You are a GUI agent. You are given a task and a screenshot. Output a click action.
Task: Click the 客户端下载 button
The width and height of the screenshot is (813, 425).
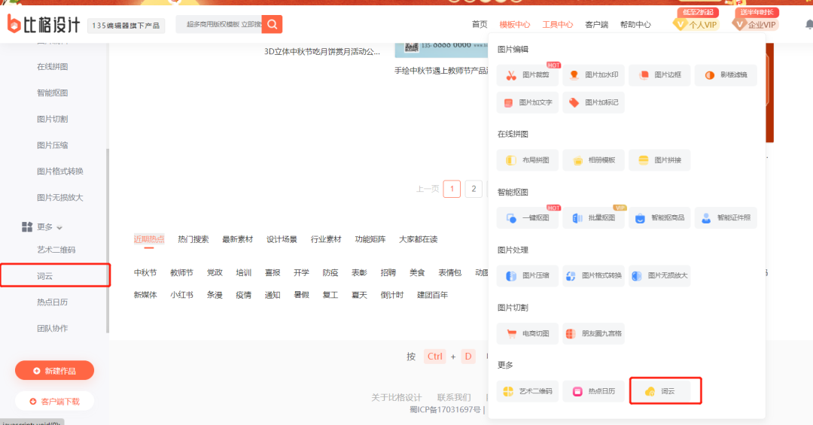click(54, 401)
